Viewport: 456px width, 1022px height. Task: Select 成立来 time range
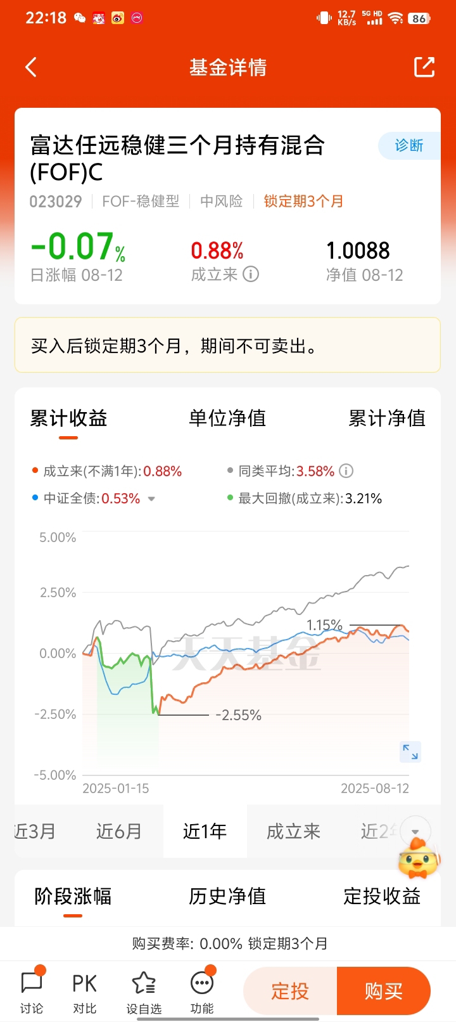coord(293,831)
